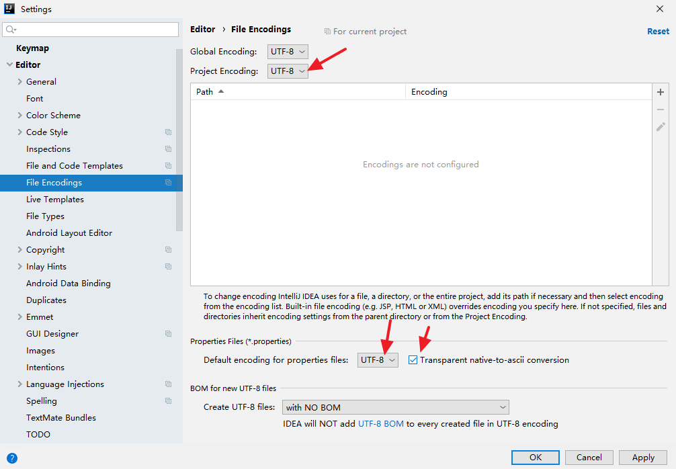Click the add encoding path plus icon

pos(660,92)
